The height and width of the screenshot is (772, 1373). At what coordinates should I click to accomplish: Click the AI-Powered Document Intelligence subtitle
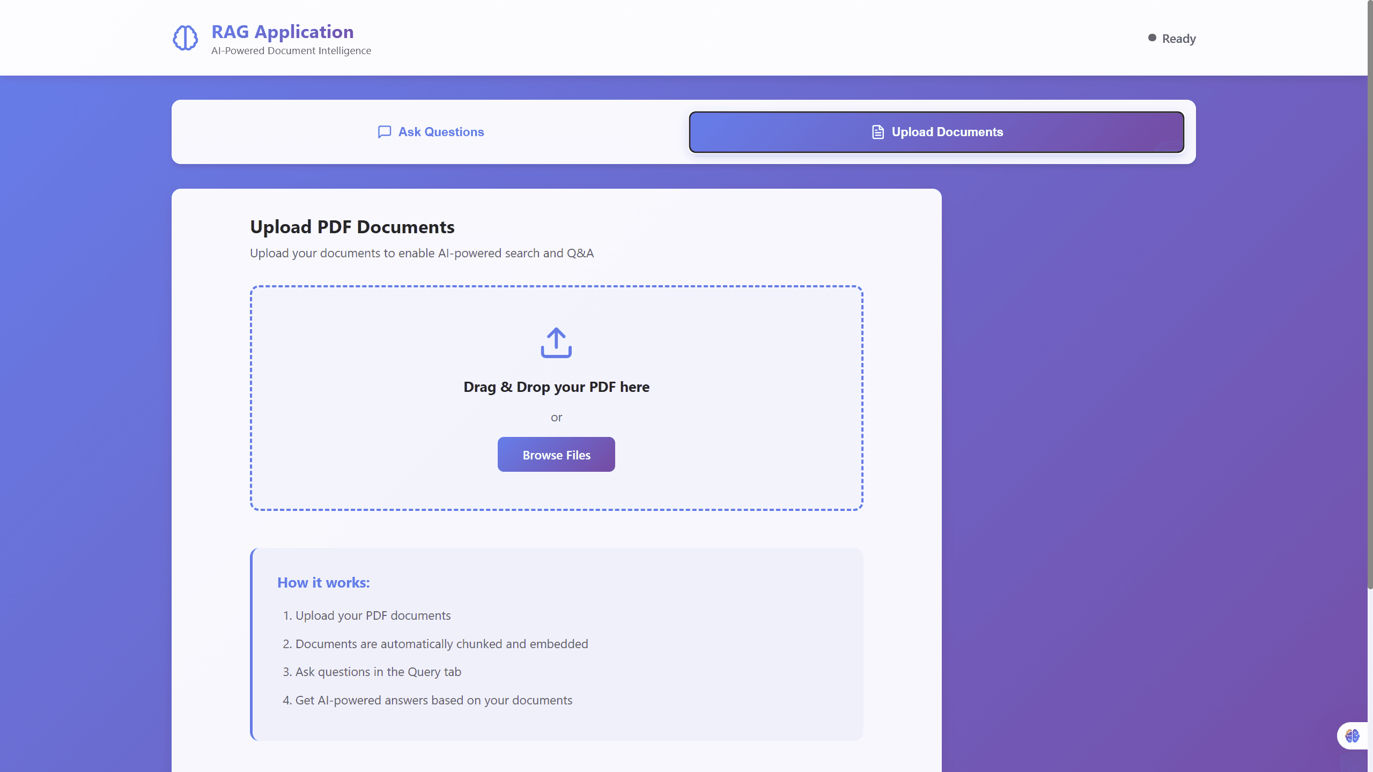click(291, 50)
